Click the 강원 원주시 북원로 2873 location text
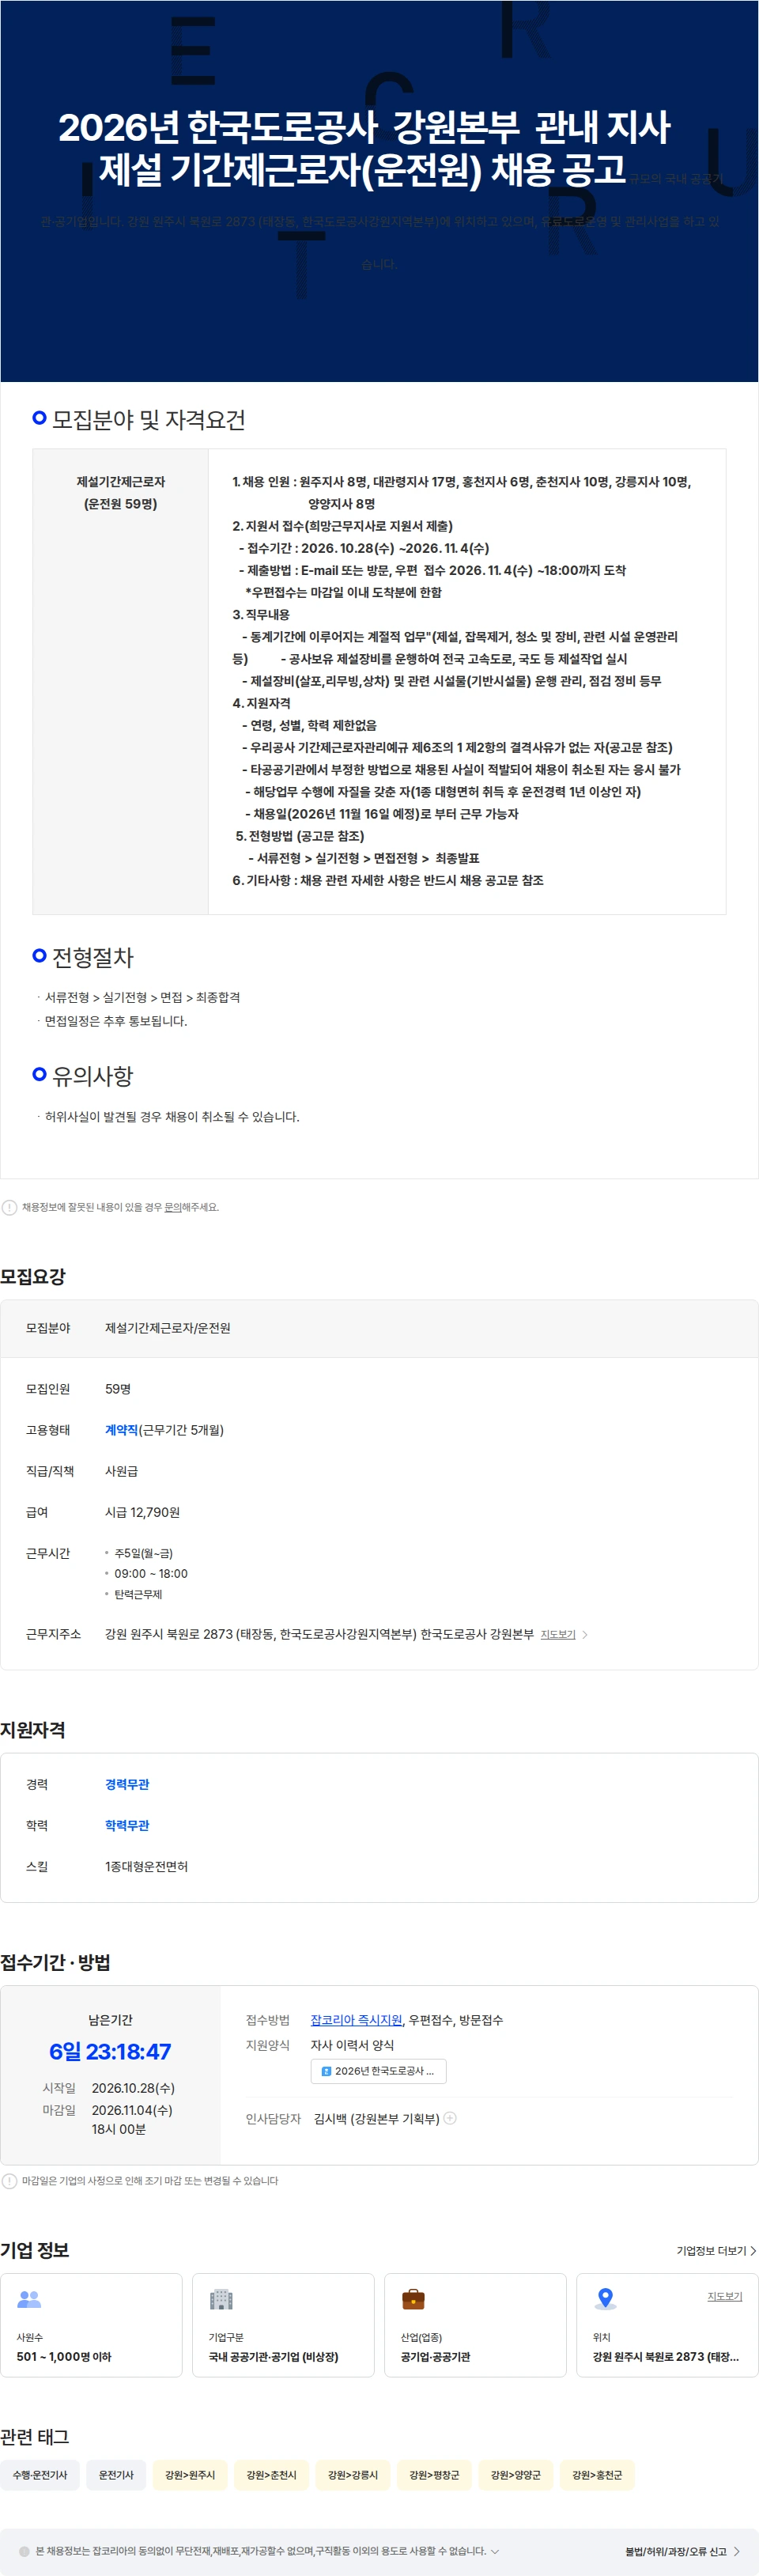759x2576 pixels. pyautogui.click(x=665, y=2357)
